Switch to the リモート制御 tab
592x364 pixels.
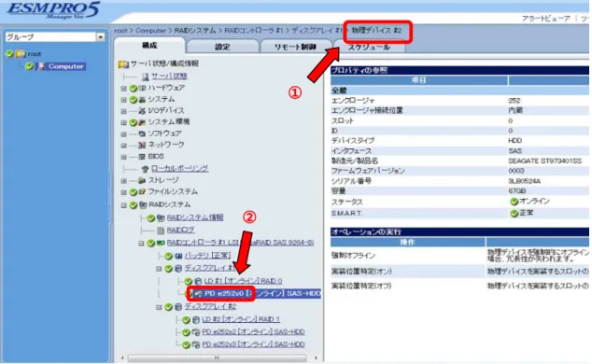pyautogui.click(x=295, y=47)
